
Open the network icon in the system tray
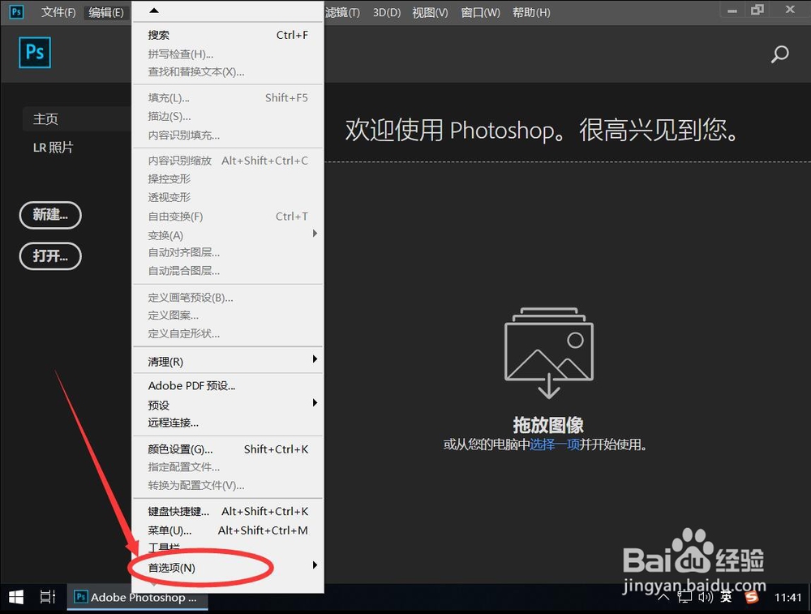pos(684,598)
